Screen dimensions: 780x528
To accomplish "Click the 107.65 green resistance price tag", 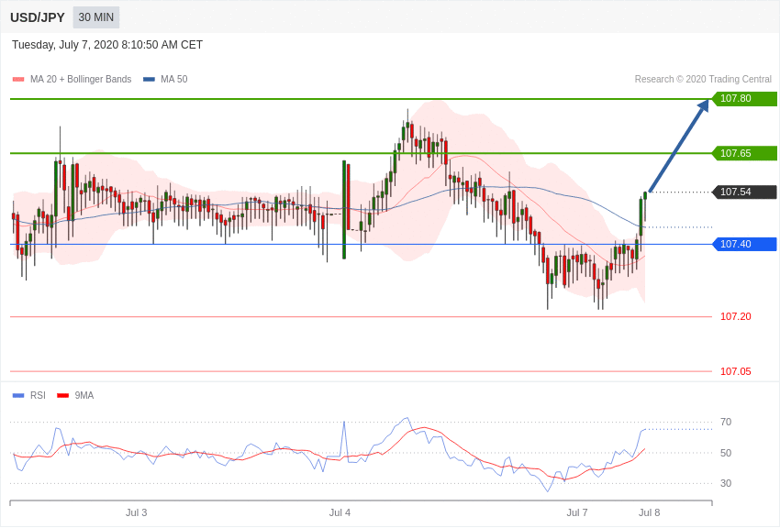I will point(745,153).
